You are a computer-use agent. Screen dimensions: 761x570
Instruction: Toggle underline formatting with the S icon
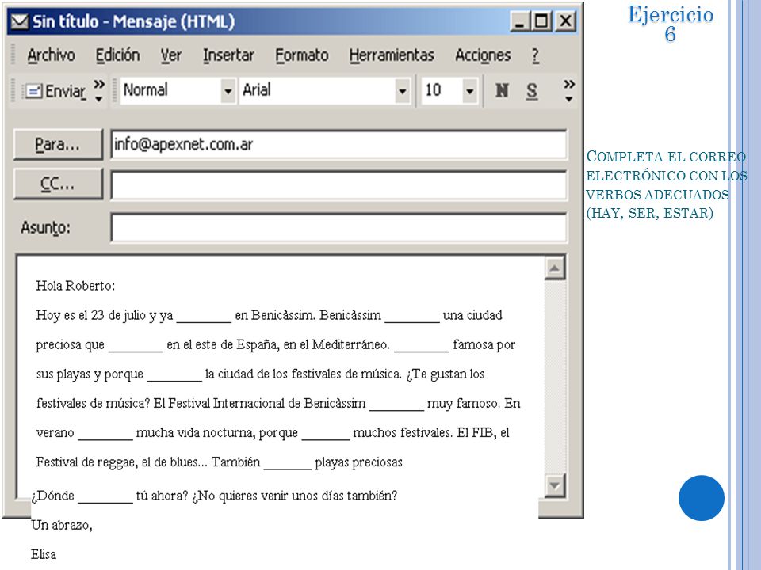tap(532, 90)
